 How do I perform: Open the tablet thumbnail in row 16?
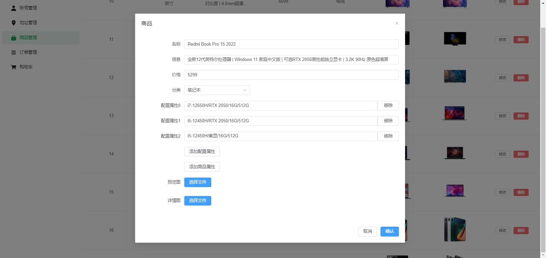click(455, 230)
